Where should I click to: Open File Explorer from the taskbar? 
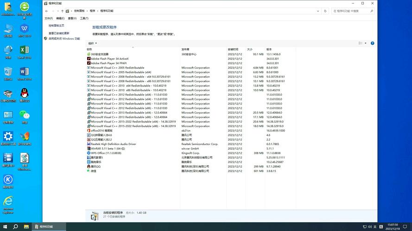click(26, 226)
